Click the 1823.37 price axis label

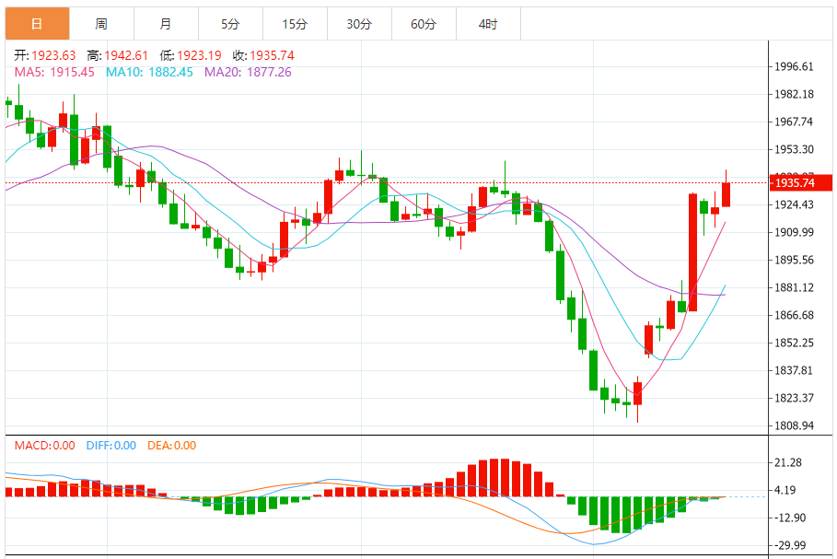[x=795, y=398]
